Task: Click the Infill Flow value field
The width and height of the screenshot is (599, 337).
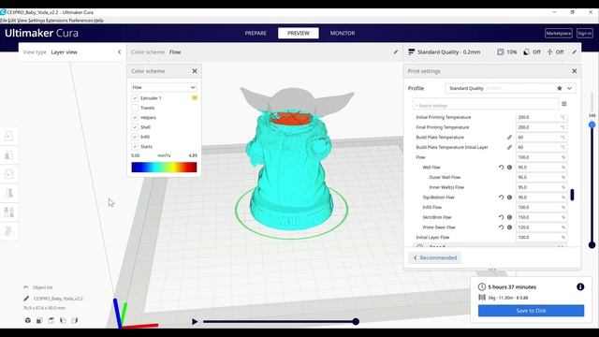Action: point(541,207)
